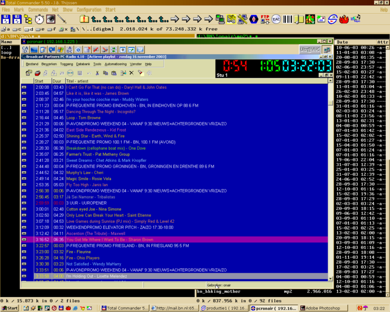Click the FTP icon in Total Commander toolbar

click(265, 19)
